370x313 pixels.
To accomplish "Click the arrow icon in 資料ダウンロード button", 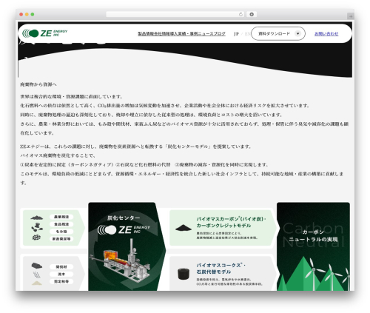I will (x=297, y=33).
